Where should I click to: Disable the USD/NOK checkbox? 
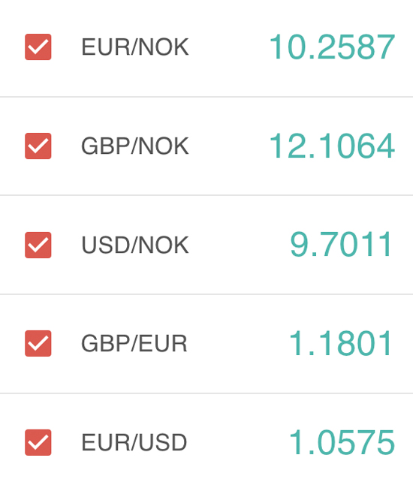tap(38, 245)
